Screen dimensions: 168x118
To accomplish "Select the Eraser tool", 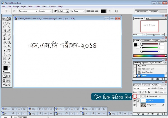I will click(4, 42).
